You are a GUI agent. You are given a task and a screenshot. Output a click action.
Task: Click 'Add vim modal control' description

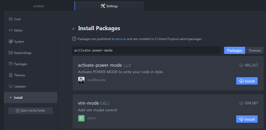click(x=98, y=110)
